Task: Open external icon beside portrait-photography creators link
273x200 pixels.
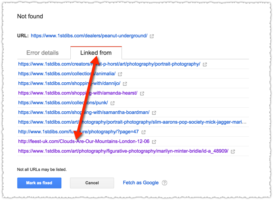Action: (205, 64)
